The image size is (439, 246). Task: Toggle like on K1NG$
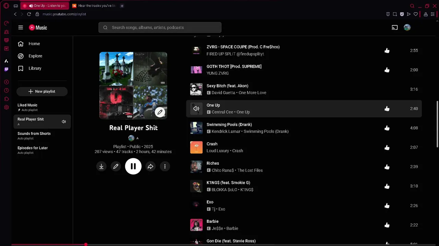click(x=387, y=186)
